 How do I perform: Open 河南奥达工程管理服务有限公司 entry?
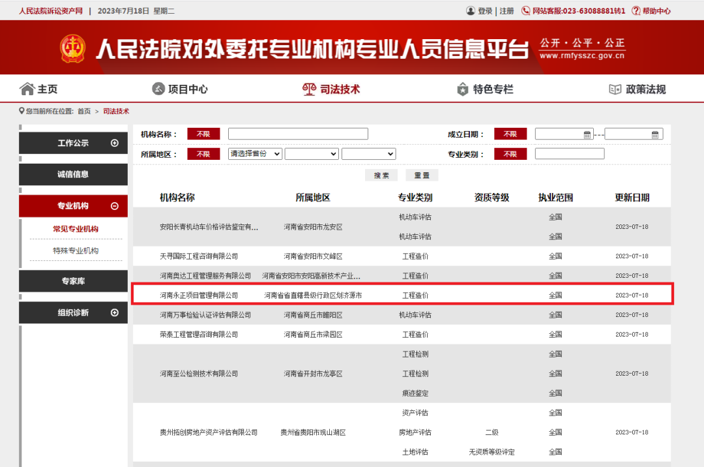coord(205,276)
